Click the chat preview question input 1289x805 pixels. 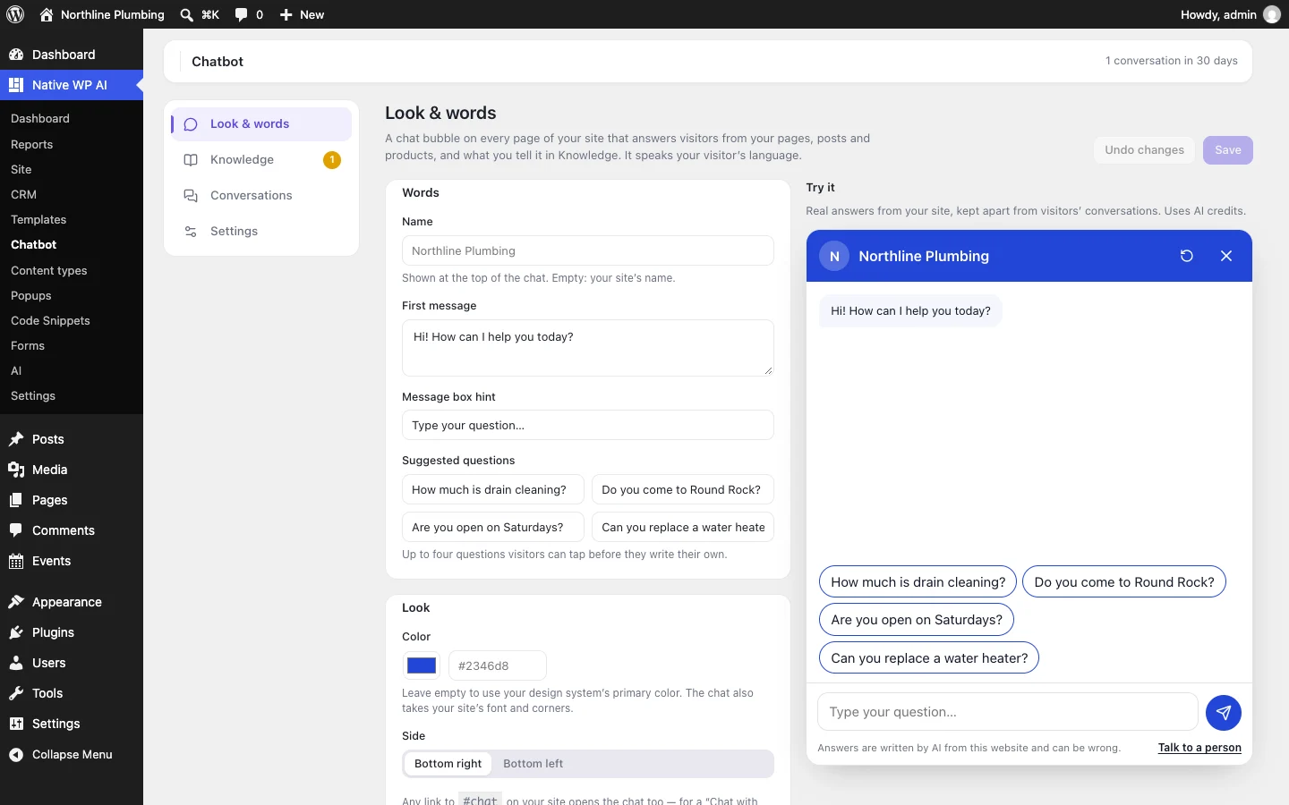click(1008, 712)
